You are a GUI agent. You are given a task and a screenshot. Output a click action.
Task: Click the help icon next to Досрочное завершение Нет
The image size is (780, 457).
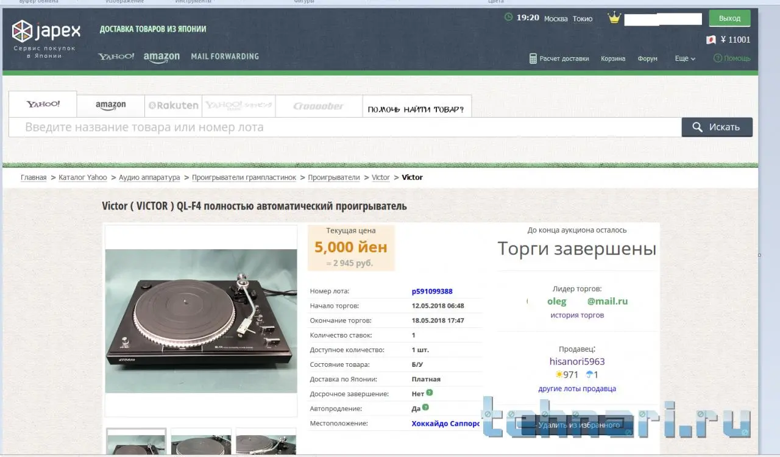430,393
